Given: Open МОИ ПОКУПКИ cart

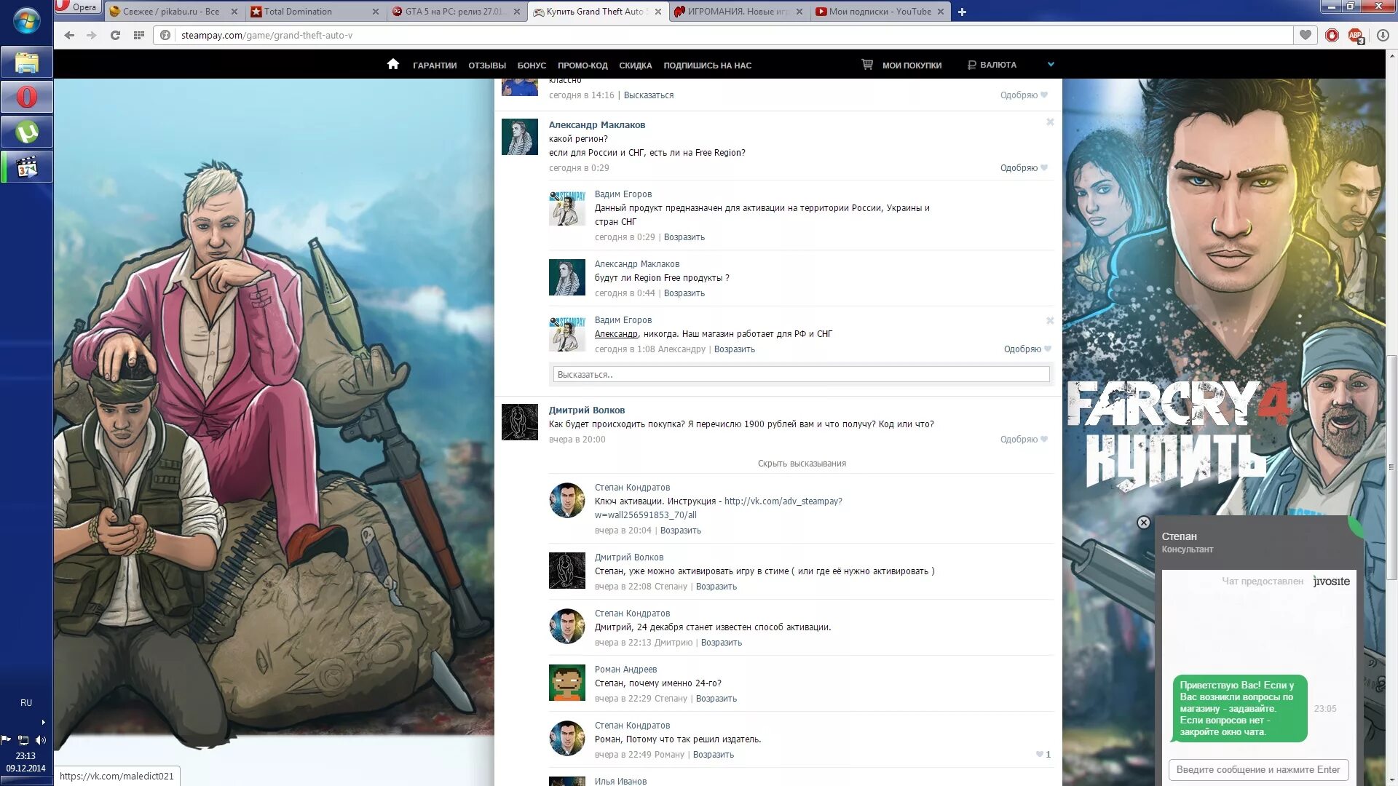Looking at the screenshot, I should [x=912, y=65].
